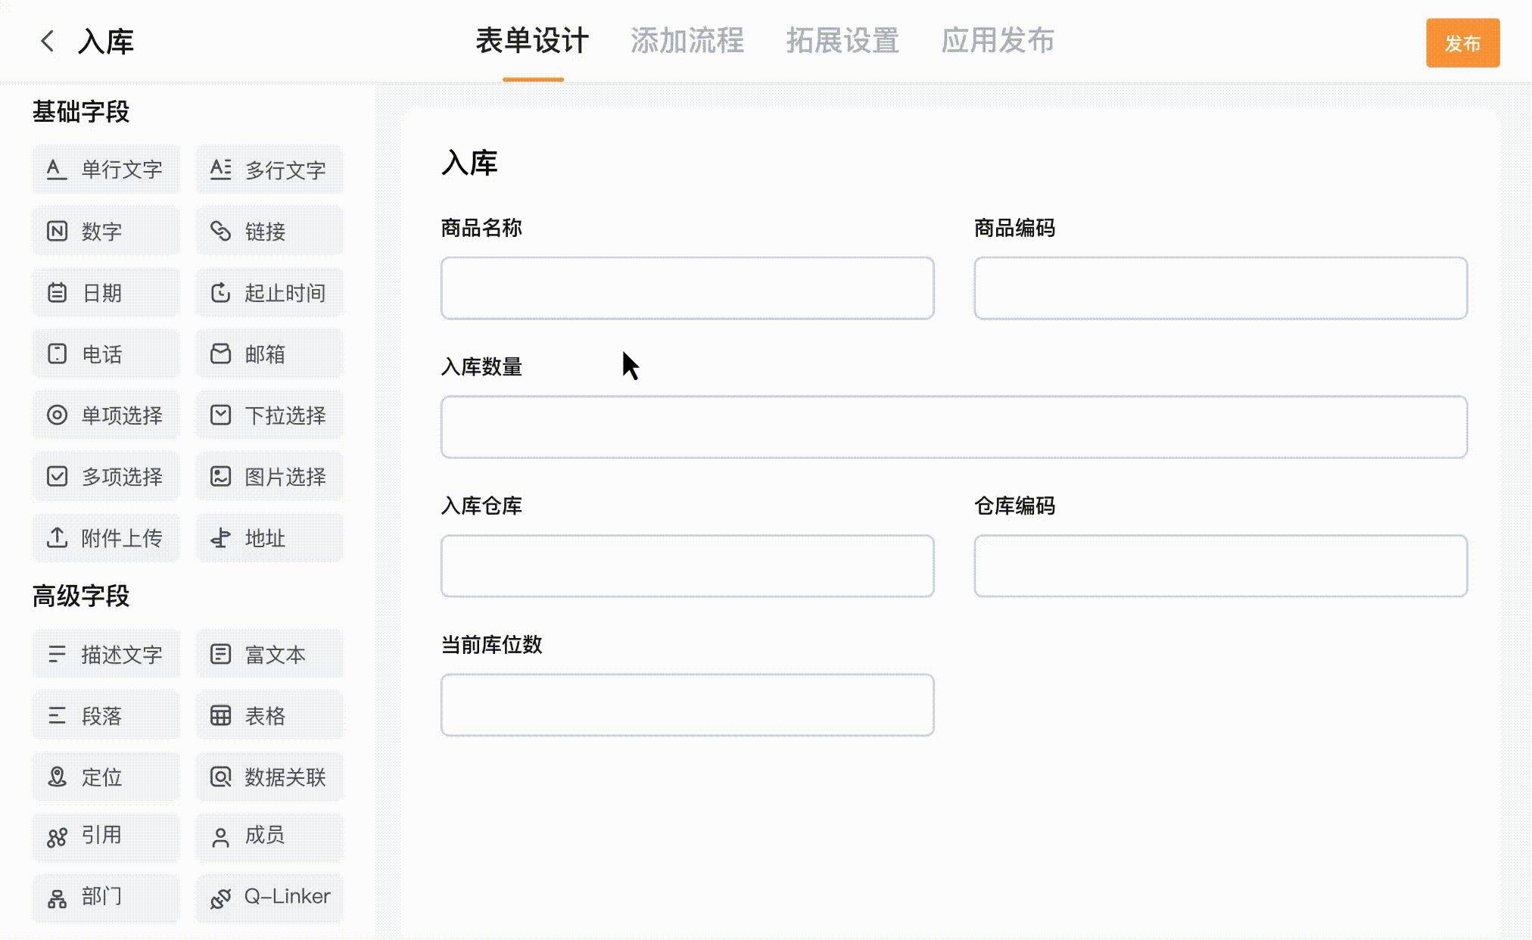Select the 成员 member icon
Screen dimensions: 1532x940
(220, 837)
